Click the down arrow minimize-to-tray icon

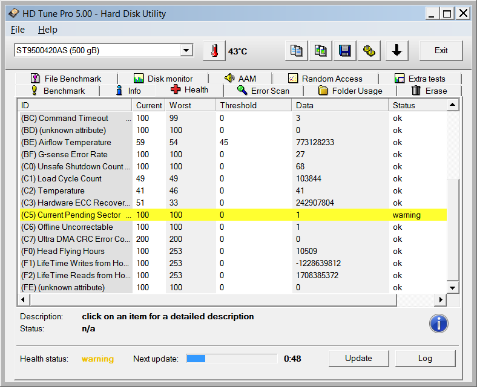(x=396, y=51)
